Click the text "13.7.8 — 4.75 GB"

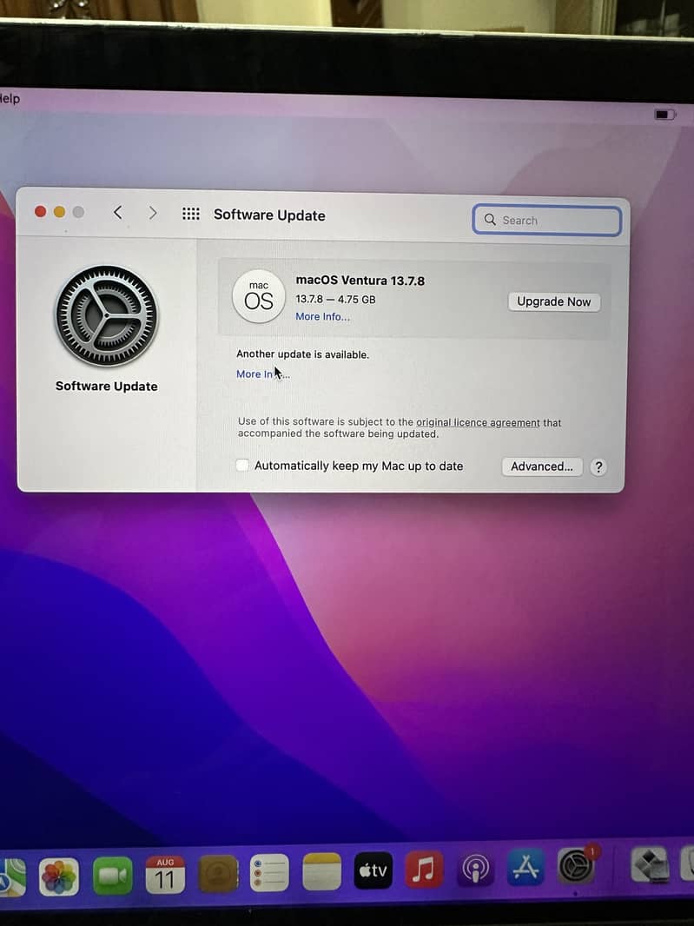[335, 300]
